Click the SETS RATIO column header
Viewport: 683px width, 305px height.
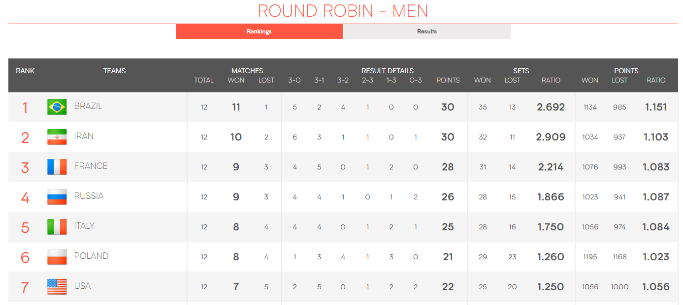[551, 80]
